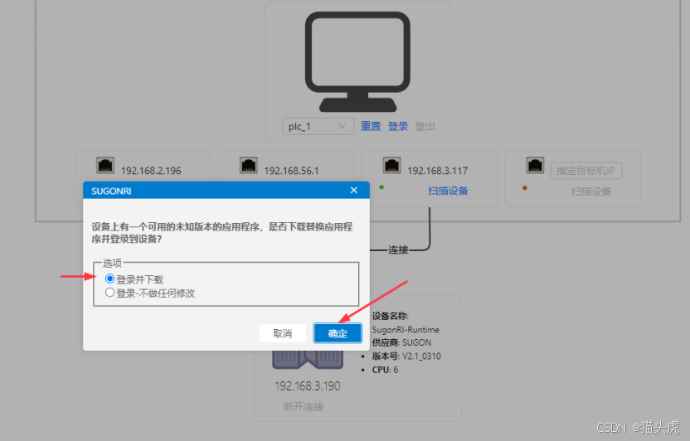The height and width of the screenshot is (441, 690).
Task: Cancel the dialog with the 取消 button
Action: pyautogui.click(x=283, y=333)
